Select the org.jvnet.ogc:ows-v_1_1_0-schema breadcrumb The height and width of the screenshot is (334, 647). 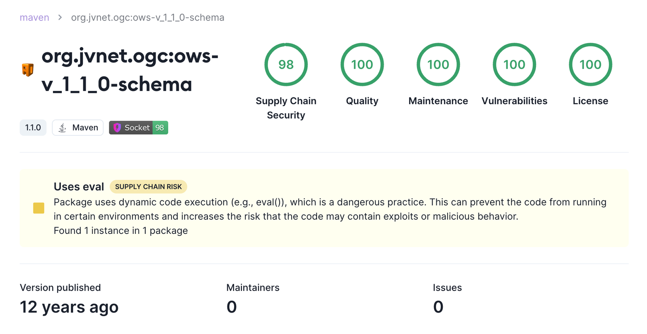[x=148, y=17]
